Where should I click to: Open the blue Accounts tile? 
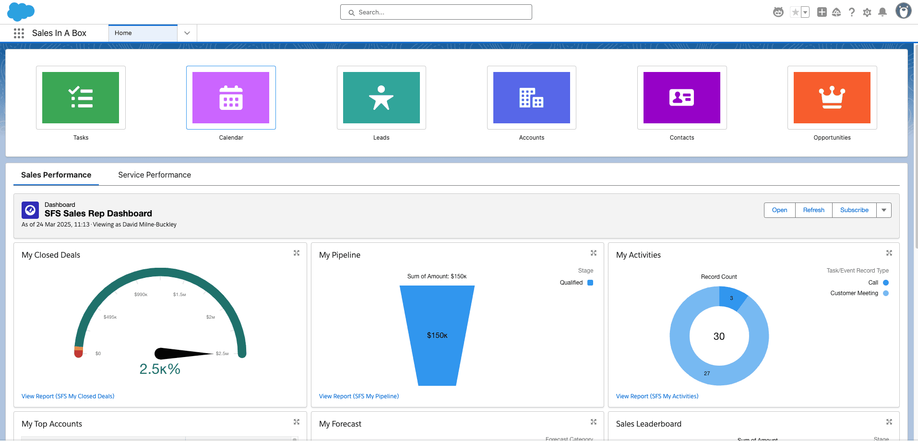point(532,97)
